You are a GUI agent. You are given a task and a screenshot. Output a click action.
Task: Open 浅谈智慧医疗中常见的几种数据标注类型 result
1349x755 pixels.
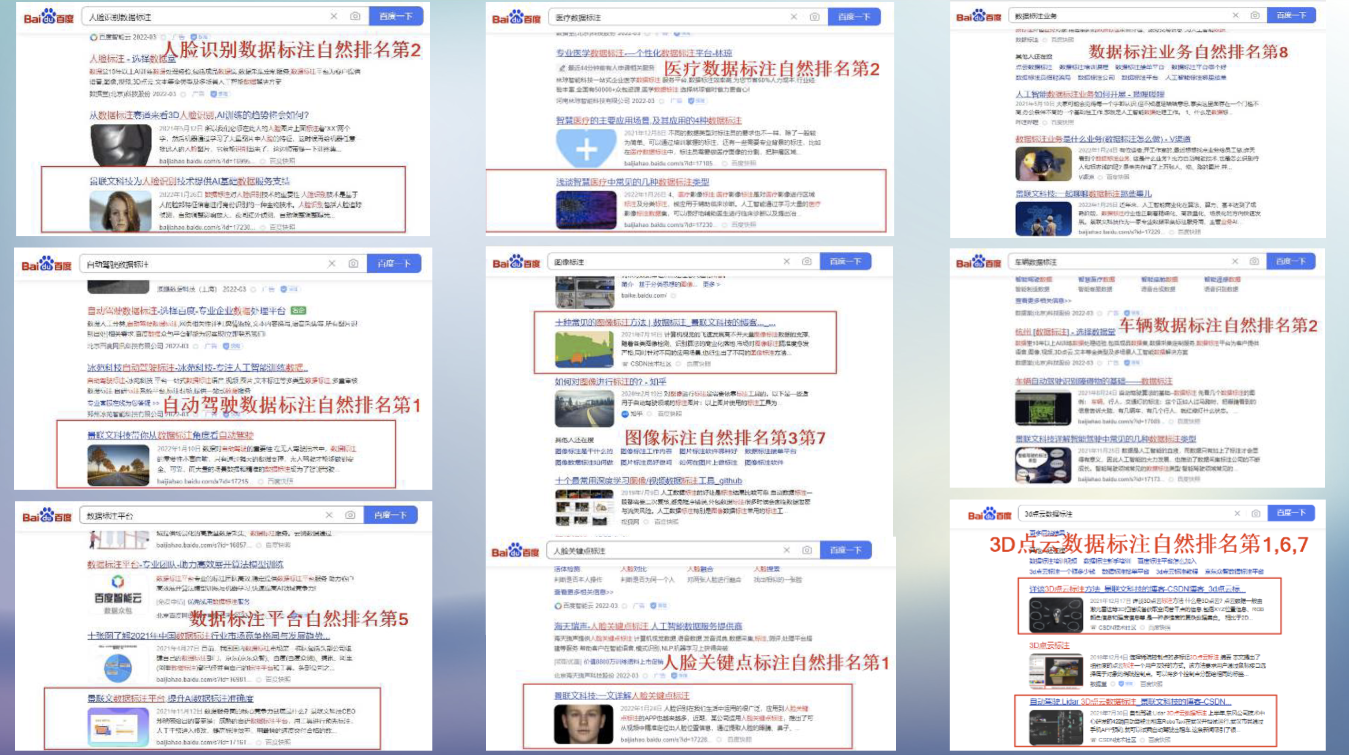(x=633, y=182)
